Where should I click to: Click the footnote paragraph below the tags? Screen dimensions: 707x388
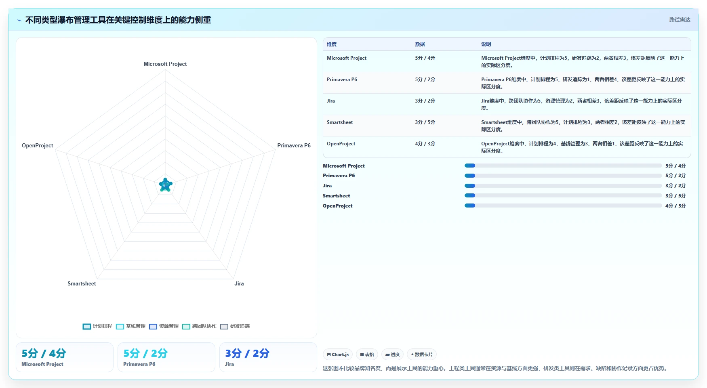[x=496, y=368]
